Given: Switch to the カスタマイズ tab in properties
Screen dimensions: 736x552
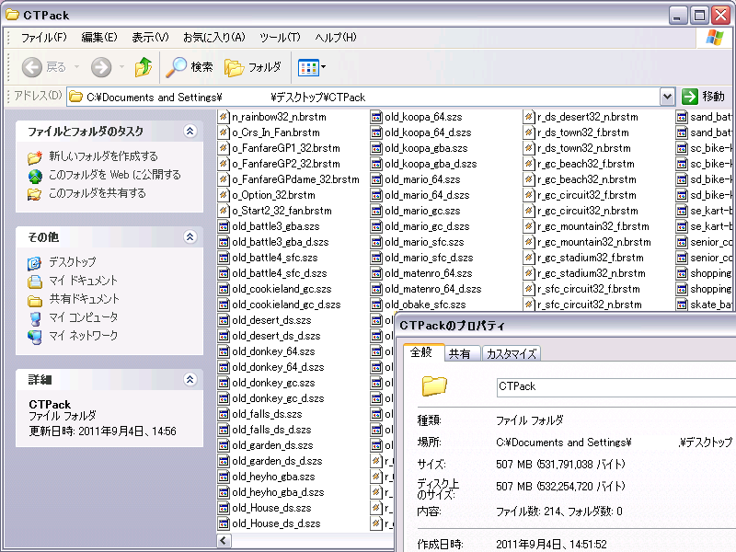Looking at the screenshot, I should 512,353.
